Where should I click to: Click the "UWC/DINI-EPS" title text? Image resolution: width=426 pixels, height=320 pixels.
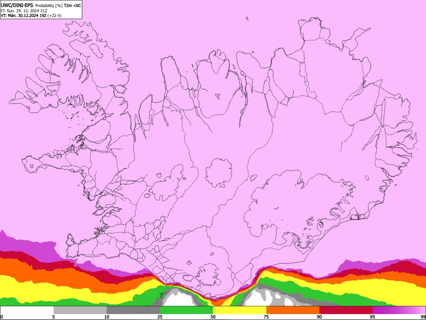(x=16, y=6)
